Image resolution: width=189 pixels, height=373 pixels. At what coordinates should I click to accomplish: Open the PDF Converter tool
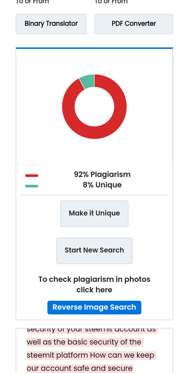pyautogui.click(x=133, y=24)
